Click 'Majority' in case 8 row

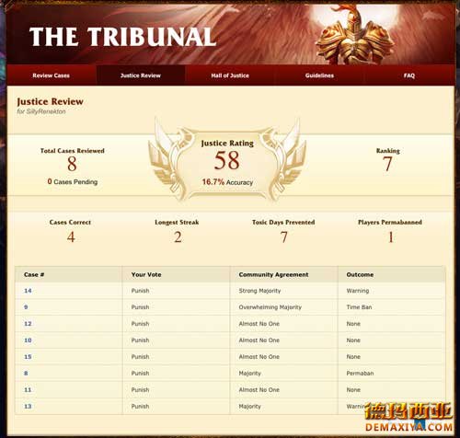pos(250,374)
